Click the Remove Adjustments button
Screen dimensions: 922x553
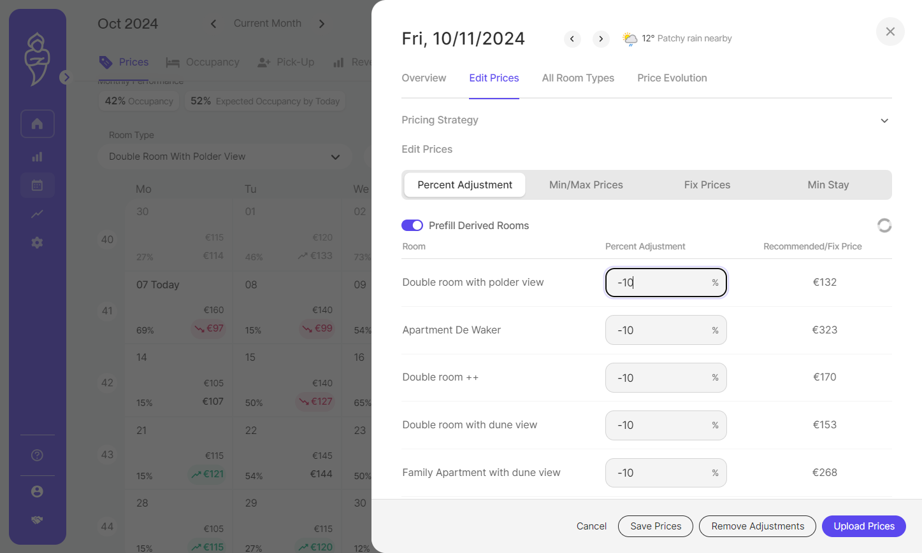tap(758, 526)
